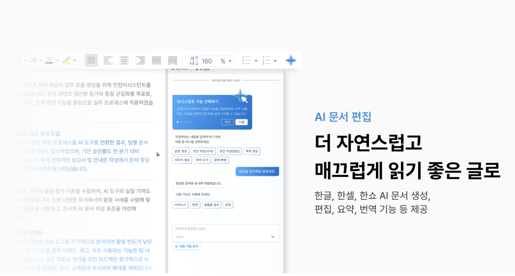This screenshot has width=515, height=276.
Task: Click the 다음 기능도 사용해 보세요 message
Action: 193,194
